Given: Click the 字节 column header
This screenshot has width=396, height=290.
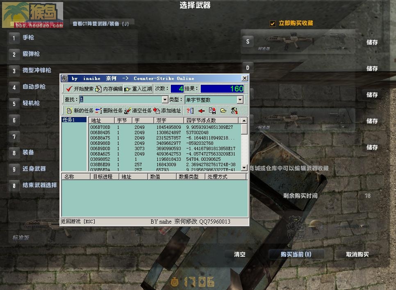Looking at the screenshot, I should pyautogui.click(x=123, y=120).
